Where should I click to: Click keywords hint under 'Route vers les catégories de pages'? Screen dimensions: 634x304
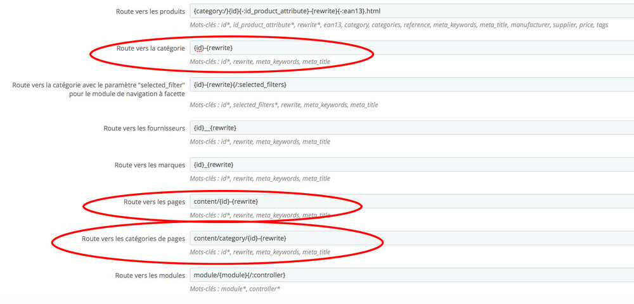(x=260, y=252)
